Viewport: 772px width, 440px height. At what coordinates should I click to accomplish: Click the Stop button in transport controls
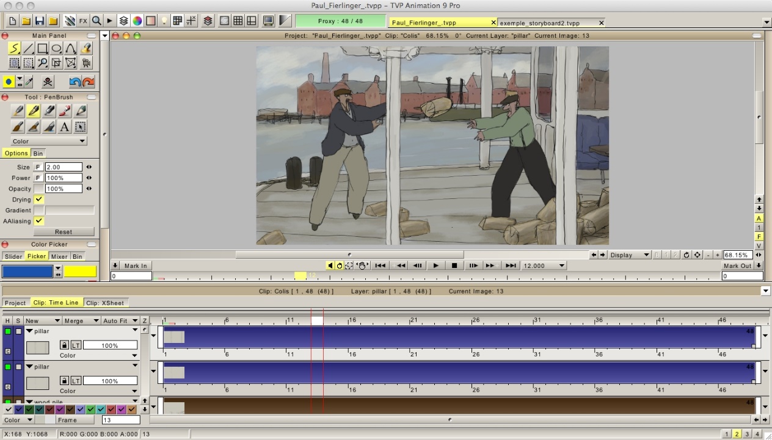(454, 265)
